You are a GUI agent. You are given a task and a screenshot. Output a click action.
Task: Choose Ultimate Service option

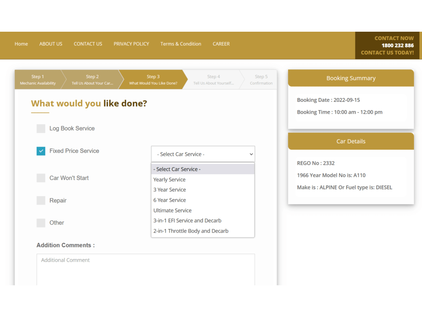point(203,210)
